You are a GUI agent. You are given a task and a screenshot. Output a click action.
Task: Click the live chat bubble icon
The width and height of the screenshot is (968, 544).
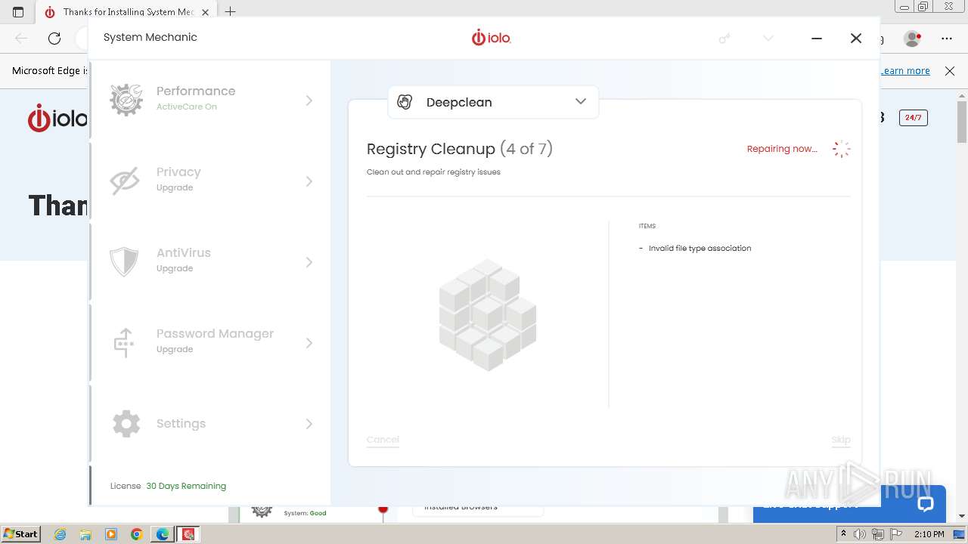tap(926, 504)
